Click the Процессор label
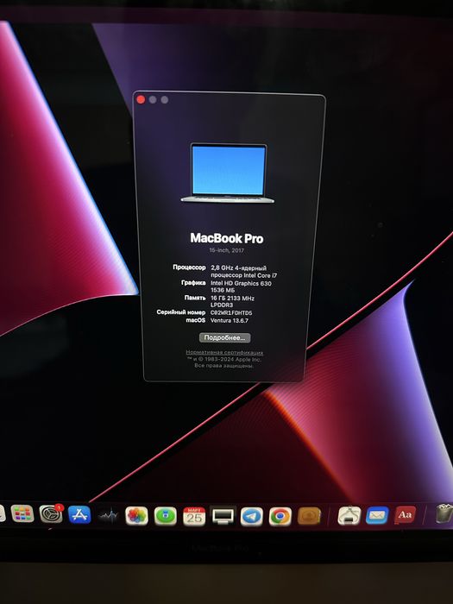The width and height of the screenshot is (453, 604). pyautogui.click(x=189, y=267)
